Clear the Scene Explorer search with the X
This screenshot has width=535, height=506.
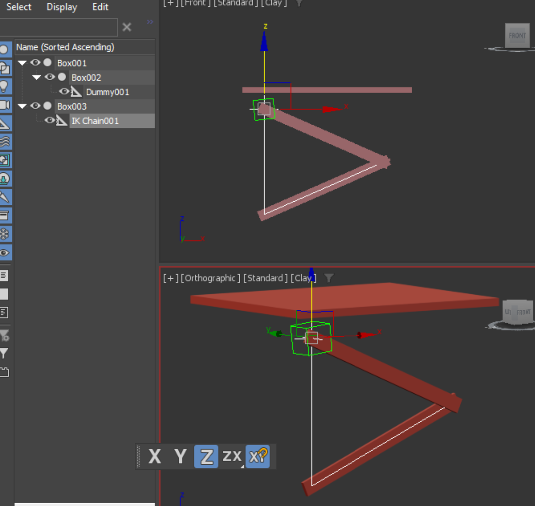[x=127, y=27]
